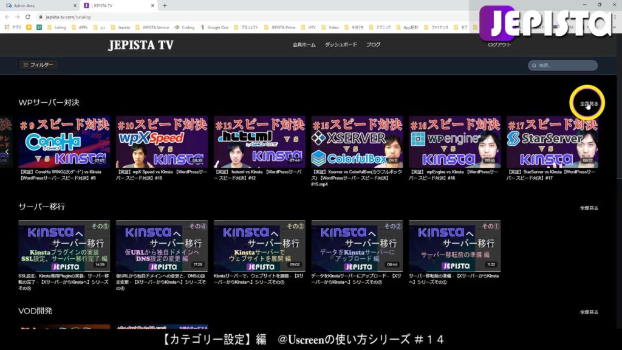
Task: Open ブログ in the navigation
Action: (374, 44)
